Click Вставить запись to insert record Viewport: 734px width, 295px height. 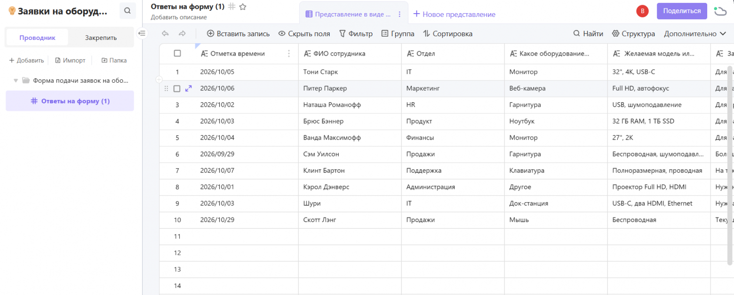click(x=239, y=34)
